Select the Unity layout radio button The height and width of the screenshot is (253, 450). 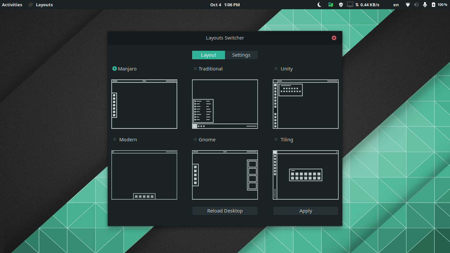276,69
